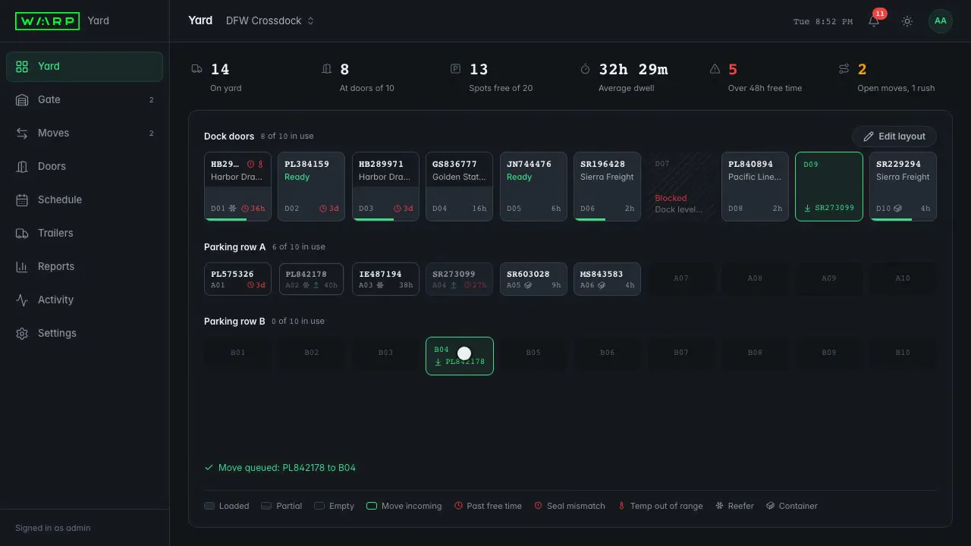Click the Average dwell stat

(624, 77)
